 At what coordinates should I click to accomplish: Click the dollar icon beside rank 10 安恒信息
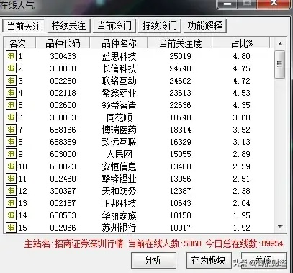pos(11,166)
